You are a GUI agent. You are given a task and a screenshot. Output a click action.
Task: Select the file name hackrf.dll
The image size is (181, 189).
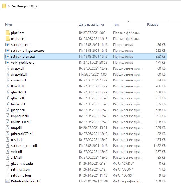pos(18,104)
